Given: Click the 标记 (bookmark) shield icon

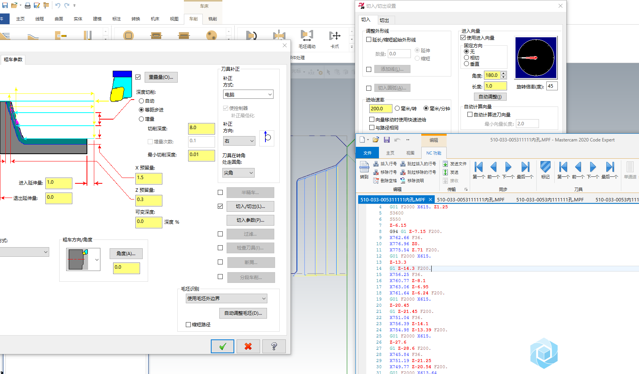Looking at the screenshot, I should pyautogui.click(x=545, y=170).
